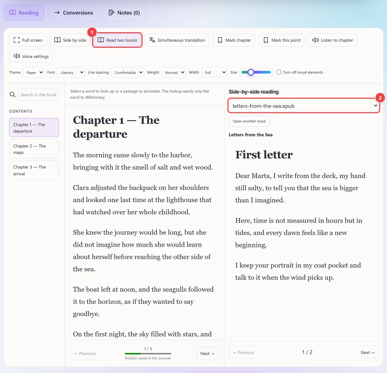This screenshot has width=387, height=373.
Task: Open the letters-from-the-sea.epub book selector
Action: [x=304, y=106]
